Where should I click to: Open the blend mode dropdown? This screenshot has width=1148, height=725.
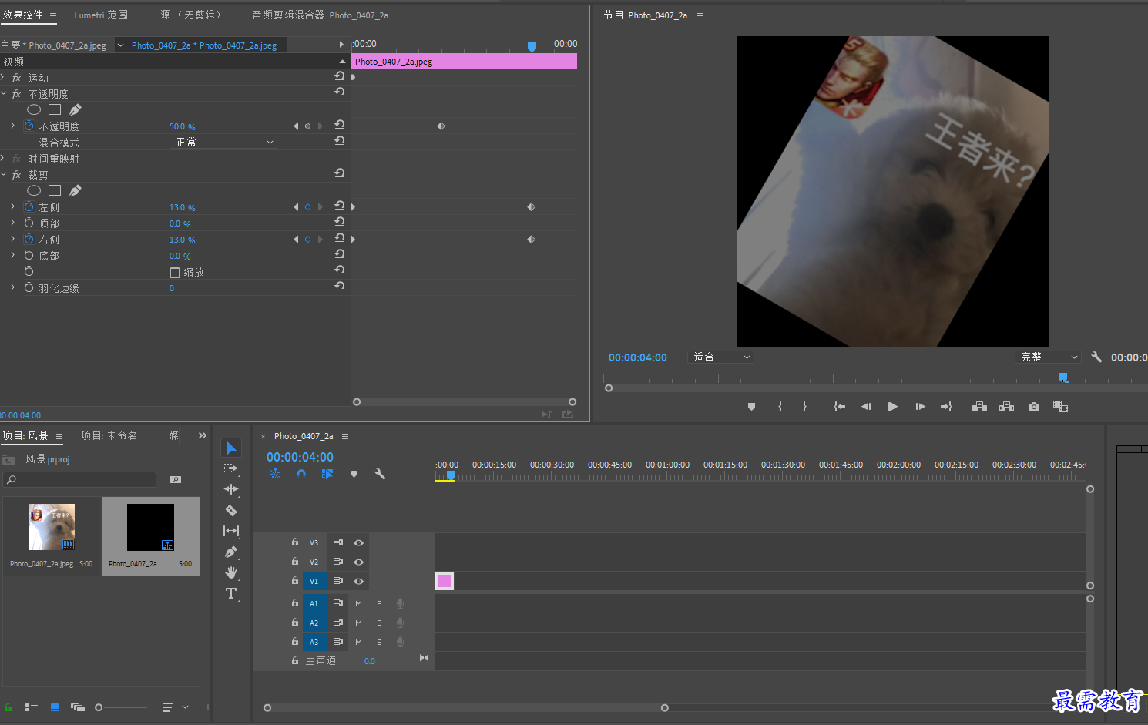click(x=223, y=142)
